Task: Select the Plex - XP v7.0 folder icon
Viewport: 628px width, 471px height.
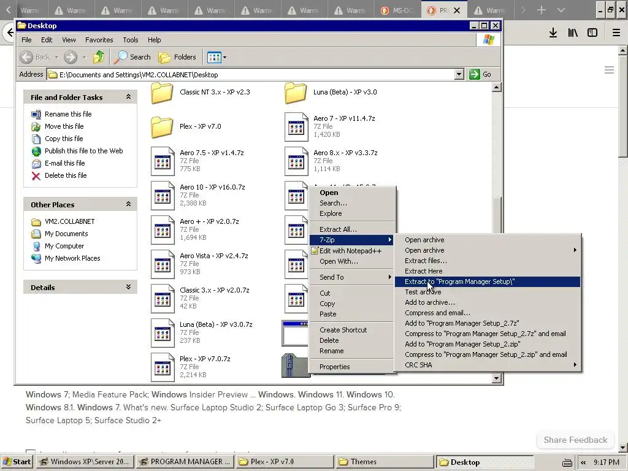Action: tap(162, 127)
